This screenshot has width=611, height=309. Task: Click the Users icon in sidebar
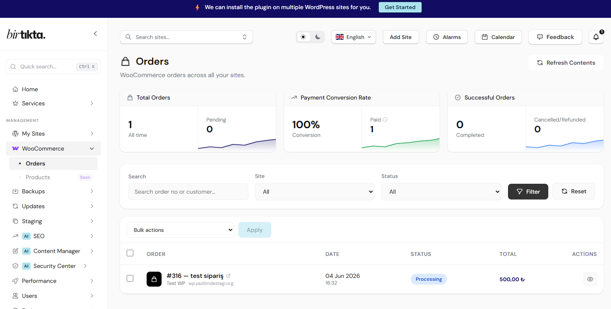[15, 296]
